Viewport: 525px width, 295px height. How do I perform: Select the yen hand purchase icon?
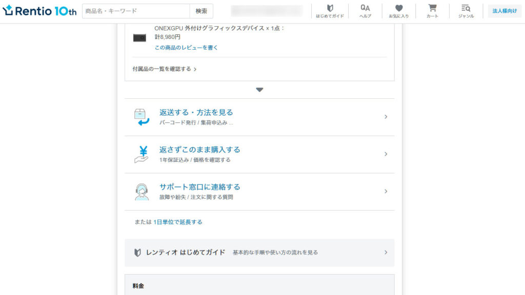[142, 154]
